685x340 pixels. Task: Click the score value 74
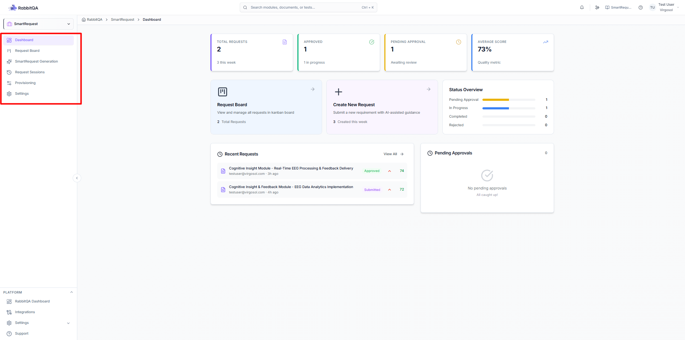(402, 171)
